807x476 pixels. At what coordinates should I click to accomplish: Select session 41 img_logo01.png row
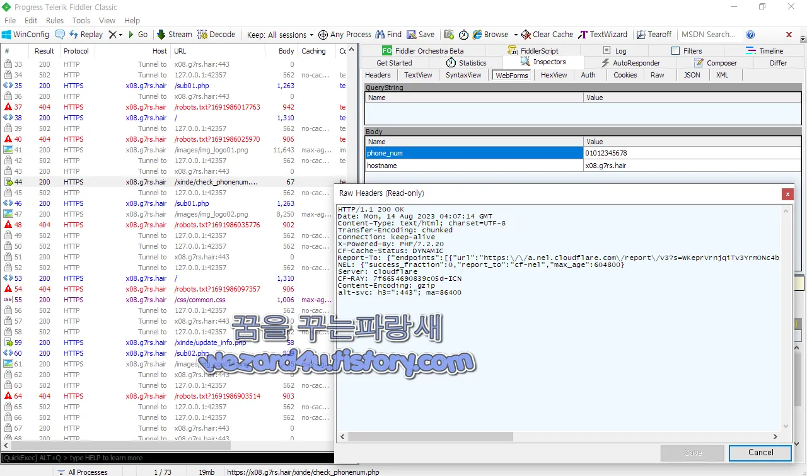click(x=173, y=150)
